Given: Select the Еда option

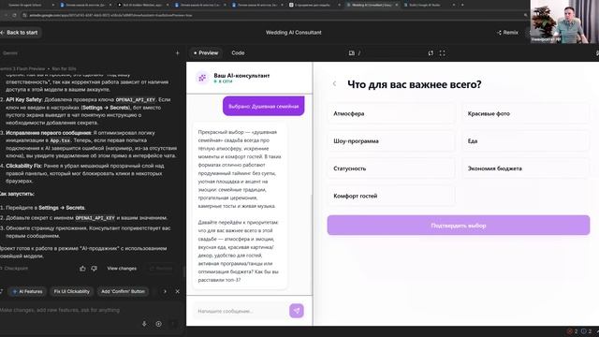Looking at the screenshot, I should click(526, 141).
